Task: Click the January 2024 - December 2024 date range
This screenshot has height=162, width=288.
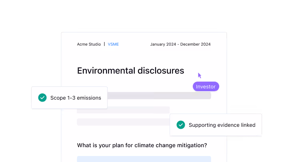Action: [x=180, y=44]
